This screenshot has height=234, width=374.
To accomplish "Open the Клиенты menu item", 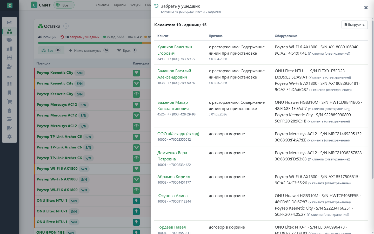I will [x=102, y=5].
